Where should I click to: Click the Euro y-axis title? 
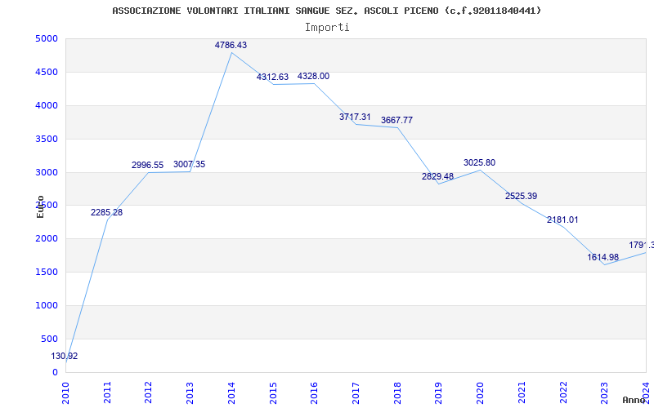[x=40, y=206]
